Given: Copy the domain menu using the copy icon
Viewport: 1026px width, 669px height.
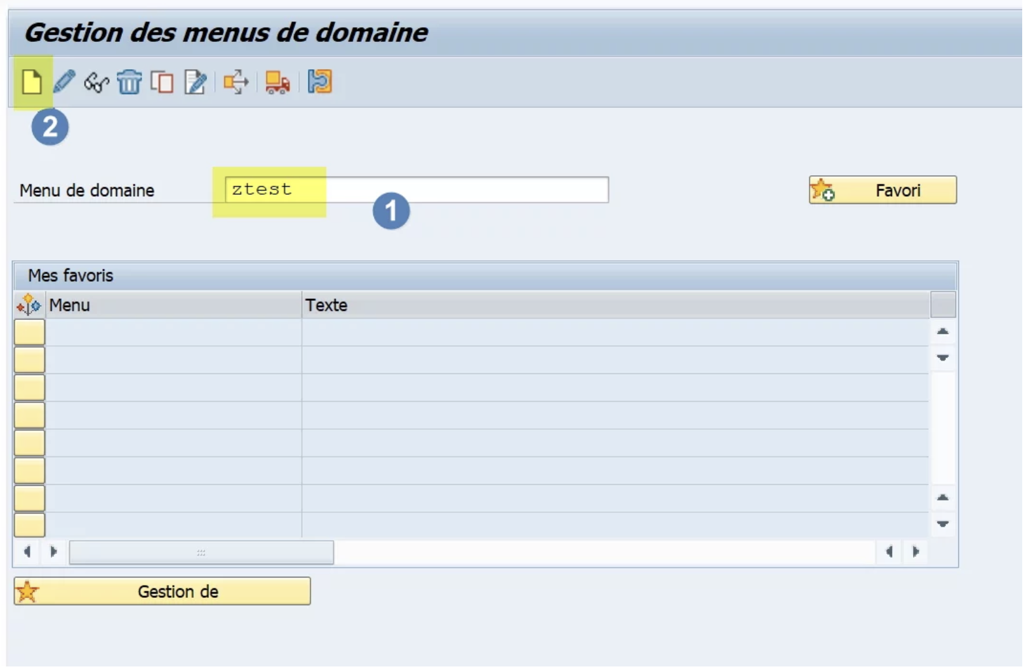Looking at the screenshot, I should pos(162,83).
